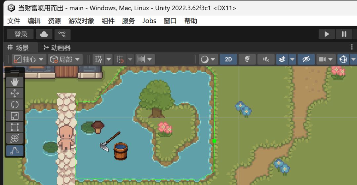Click the draw mode shading sphere
The width and height of the screenshot is (357, 185).
[205, 59]
